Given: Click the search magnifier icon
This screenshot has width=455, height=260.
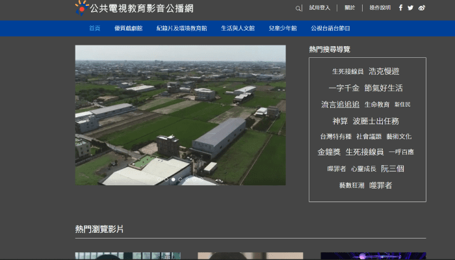Looking at the screenshot, I should tap(298, 8).
